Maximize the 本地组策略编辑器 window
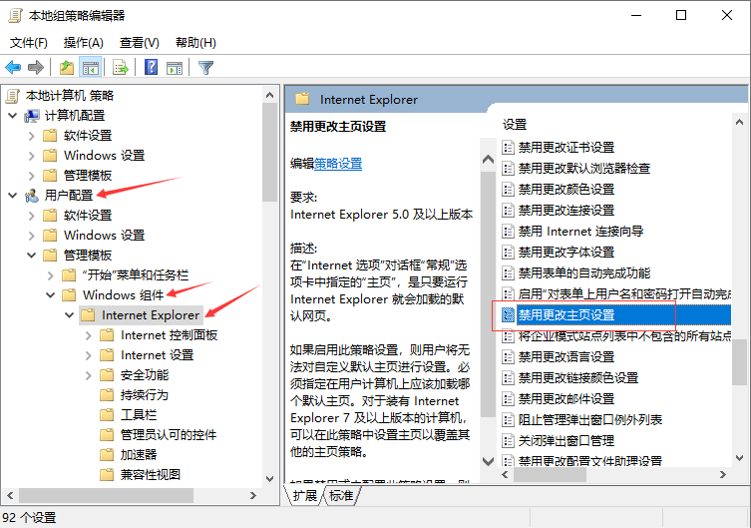The width and height of the screenshot is (751, 528). [681, 15]
